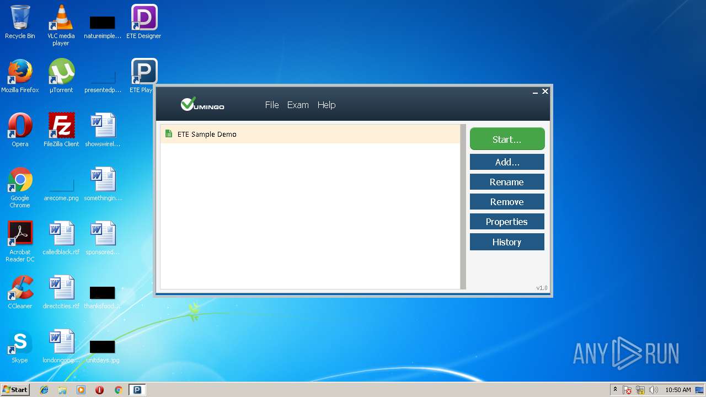Select showswirel Word document icon
The height and width of the screenshot is (397, 706).
(x=103, y=130)
